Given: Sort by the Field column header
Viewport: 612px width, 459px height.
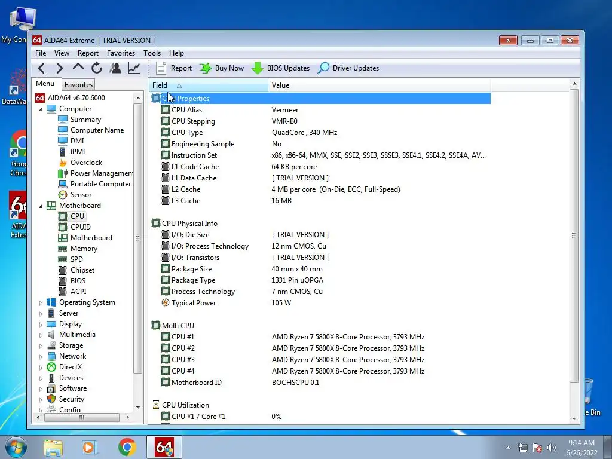Looking at the screenshot, I should [208, 85].
